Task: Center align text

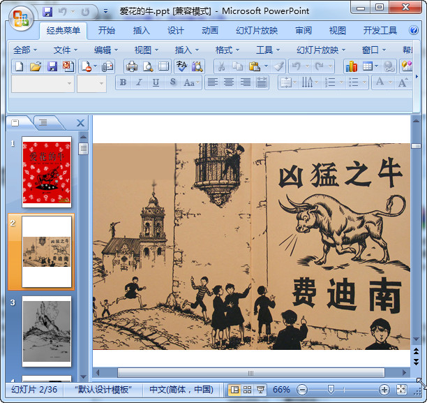Action: 229,82
